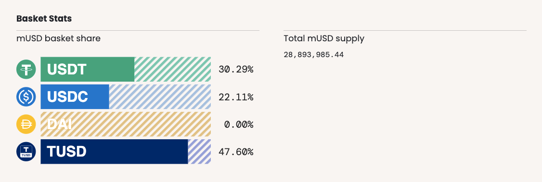Image resolution: width=542 pixels, height=182 pixels.
Task: Click the TUSD coin icon
Action: point(26,152)
